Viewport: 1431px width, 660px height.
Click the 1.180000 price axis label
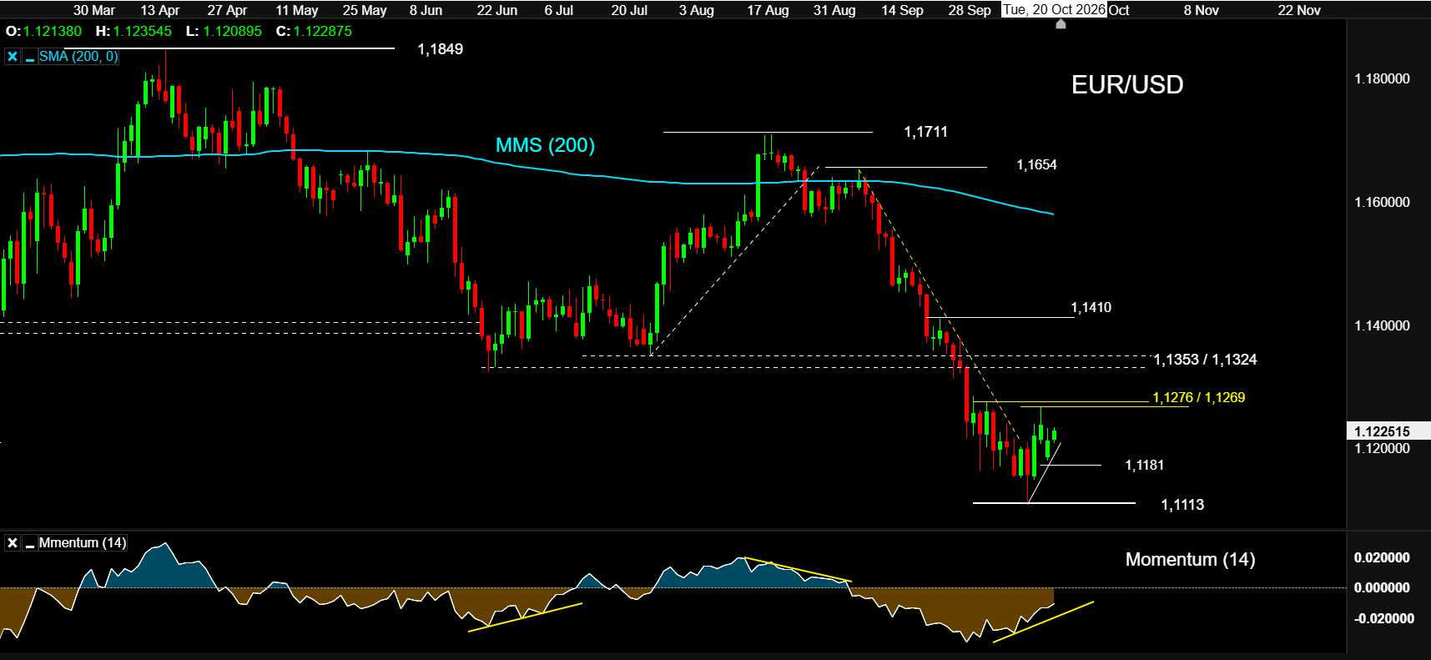tap(1382, 79)
